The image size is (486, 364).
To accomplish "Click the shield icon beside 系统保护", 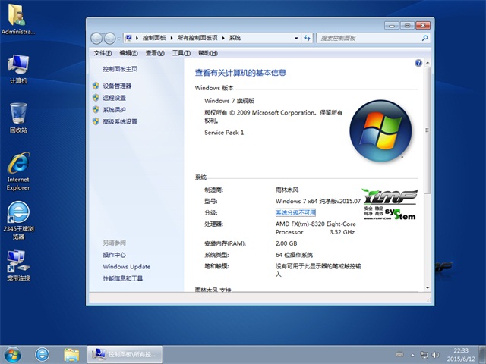I will point(96,109).
